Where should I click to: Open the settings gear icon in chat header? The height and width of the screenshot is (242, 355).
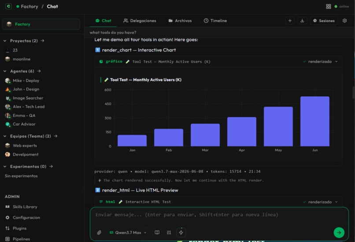coord(344,21)
